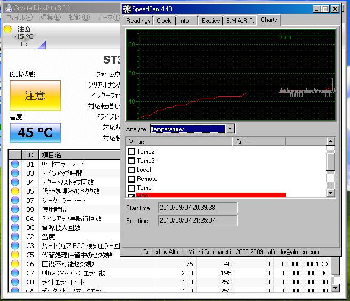This screenshot has width=350, height=301.
Task: Uncheck the HD0 checkbox
Action: [131, 196]
